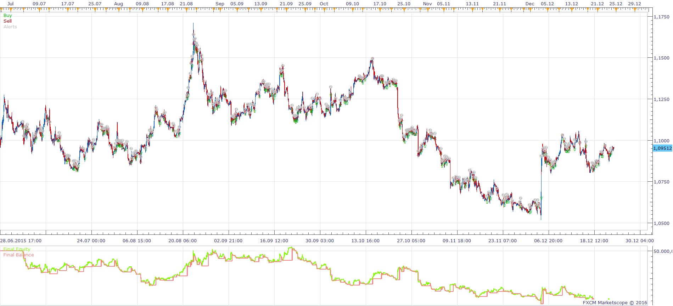The image size is (673, 306).
Task: Click the 05.09 date on top axis
Action: pos(237,4)
